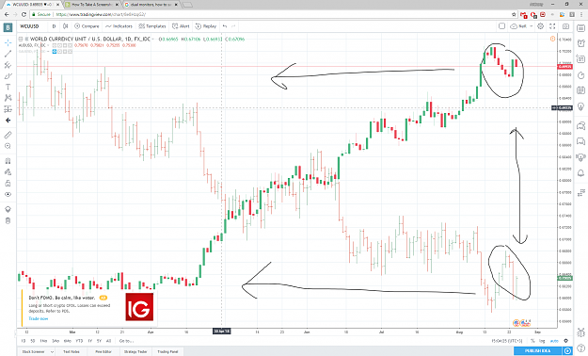
Task: Click the WCUUSD symbol search field
Action: click(30, 26)
